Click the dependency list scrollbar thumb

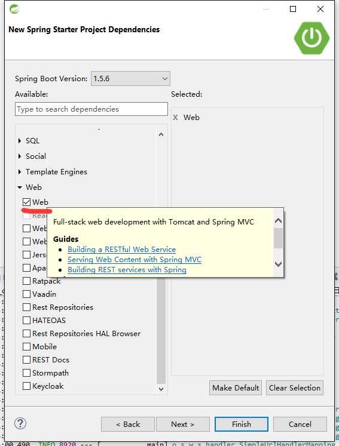[161, 330]
